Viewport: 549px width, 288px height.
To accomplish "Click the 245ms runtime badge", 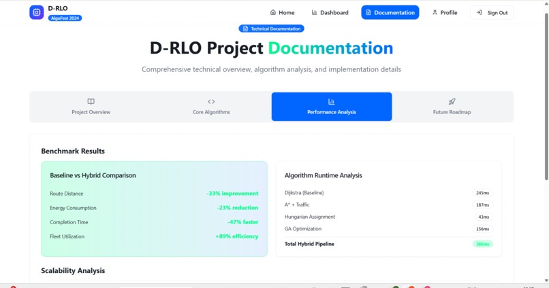I will pos(482,193).
